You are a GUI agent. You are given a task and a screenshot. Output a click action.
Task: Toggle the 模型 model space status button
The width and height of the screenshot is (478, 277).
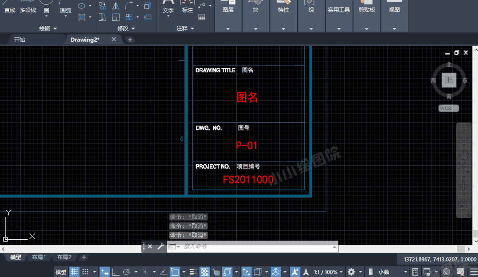61,272
